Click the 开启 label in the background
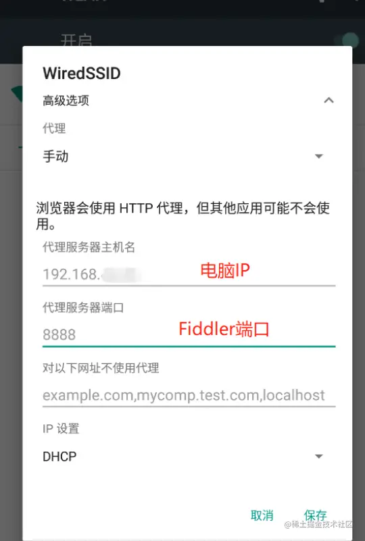 pyautogui.click(x=76, y=40)
